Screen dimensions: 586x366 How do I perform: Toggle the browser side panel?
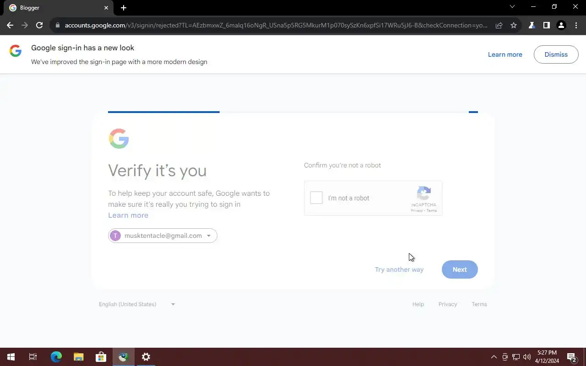tap(546, 25)
